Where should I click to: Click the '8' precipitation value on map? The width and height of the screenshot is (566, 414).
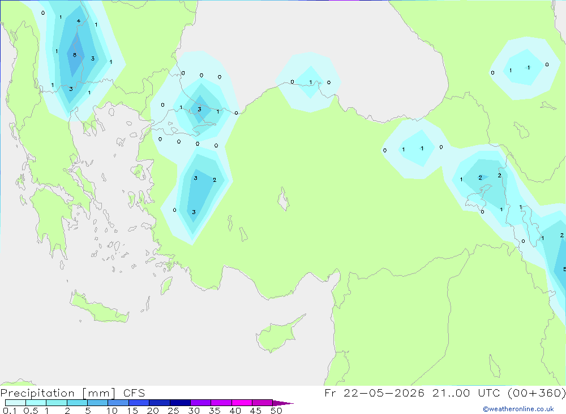coord(74,55)
